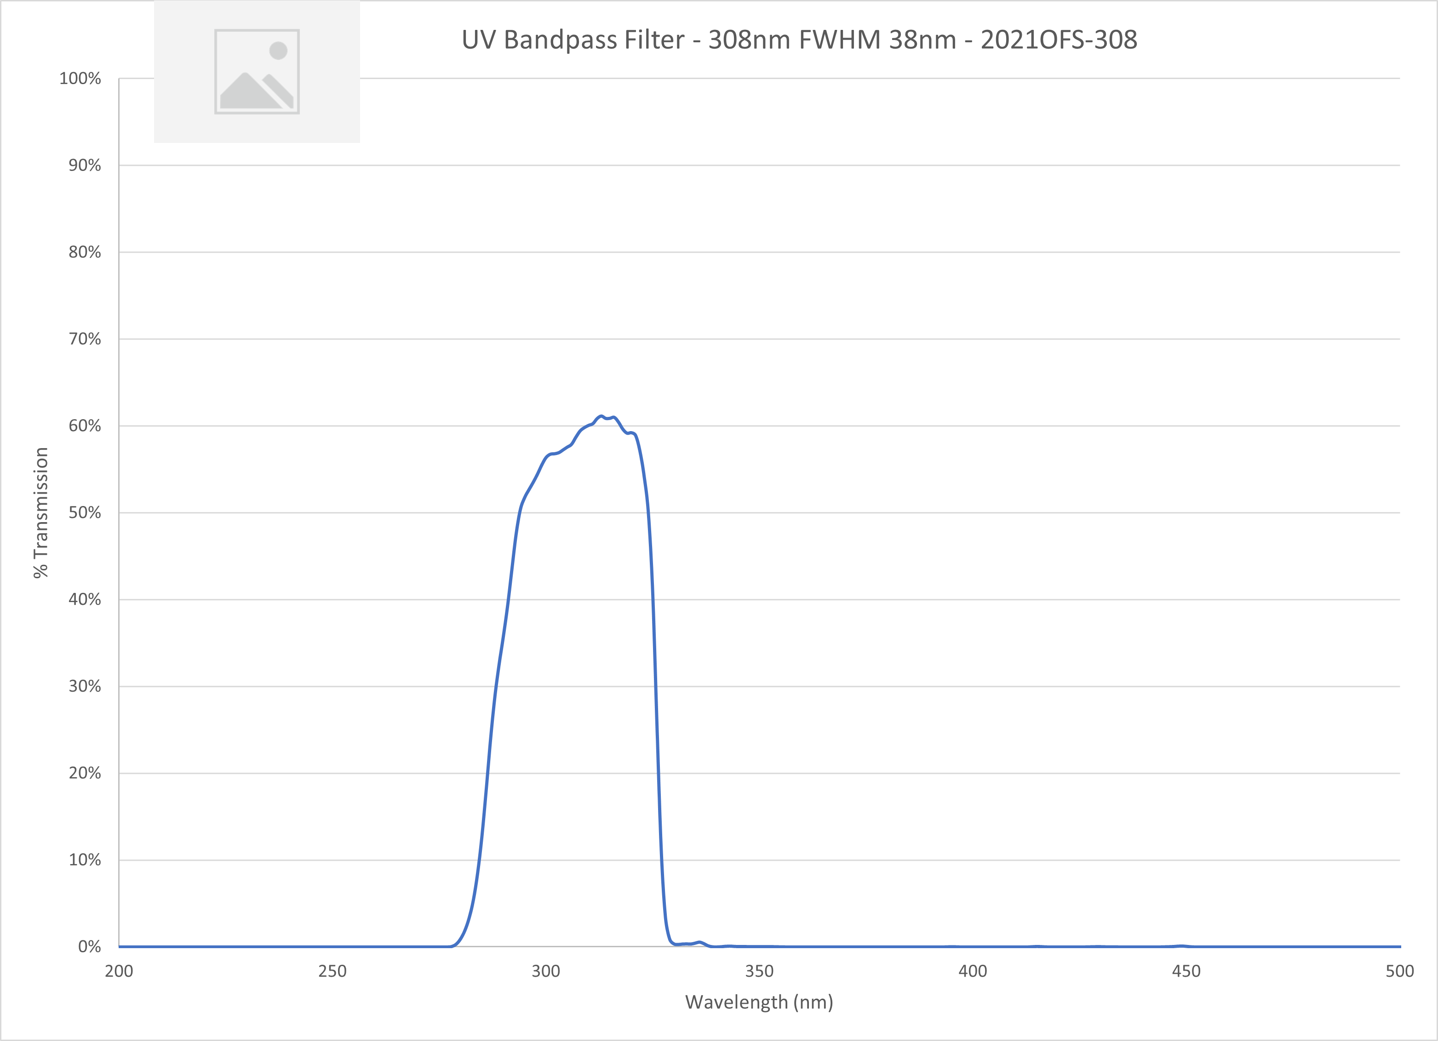The width and height of the screenshot is (1438, 1041).
Task: Click the 250 x-axis label
Action: (x=332, y=971)
